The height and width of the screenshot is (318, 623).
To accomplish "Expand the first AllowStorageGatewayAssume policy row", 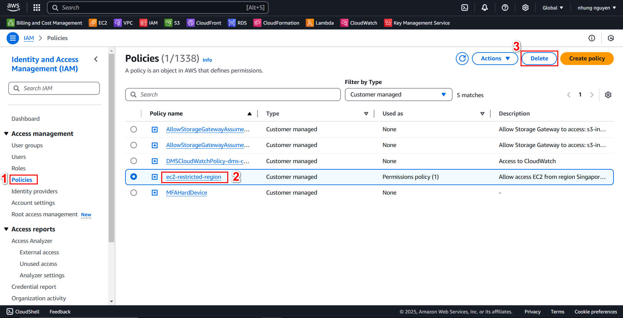I will (155, 130).
